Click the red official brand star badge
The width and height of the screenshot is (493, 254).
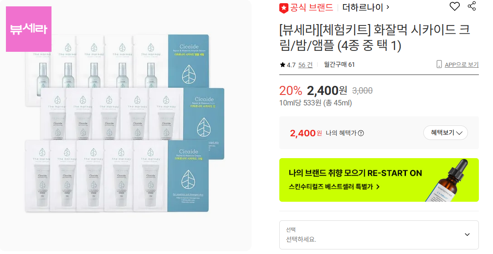click(x=283, y=8)
